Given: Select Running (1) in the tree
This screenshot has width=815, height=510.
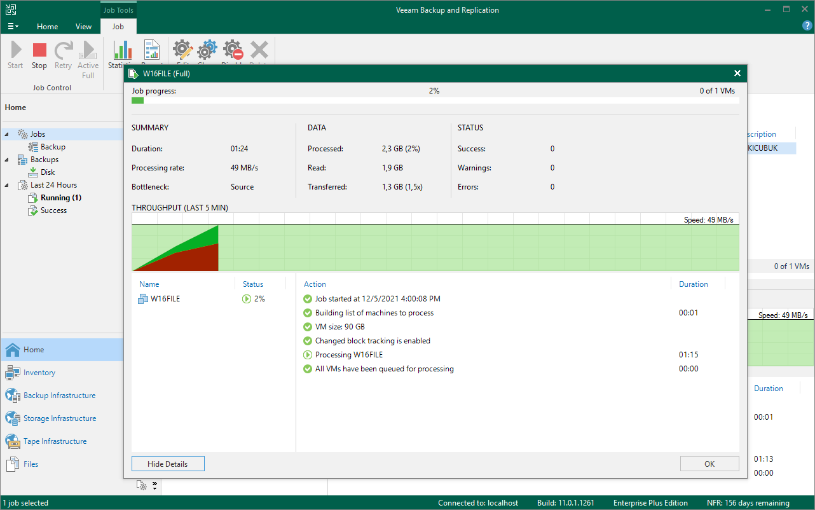Looking at the screenshot, I should 61,198.
